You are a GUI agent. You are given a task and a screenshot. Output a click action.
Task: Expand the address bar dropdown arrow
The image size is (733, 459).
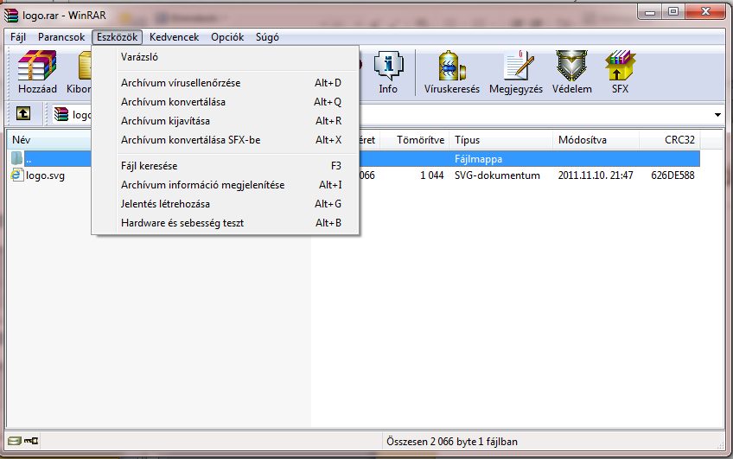tap(717, 114)
